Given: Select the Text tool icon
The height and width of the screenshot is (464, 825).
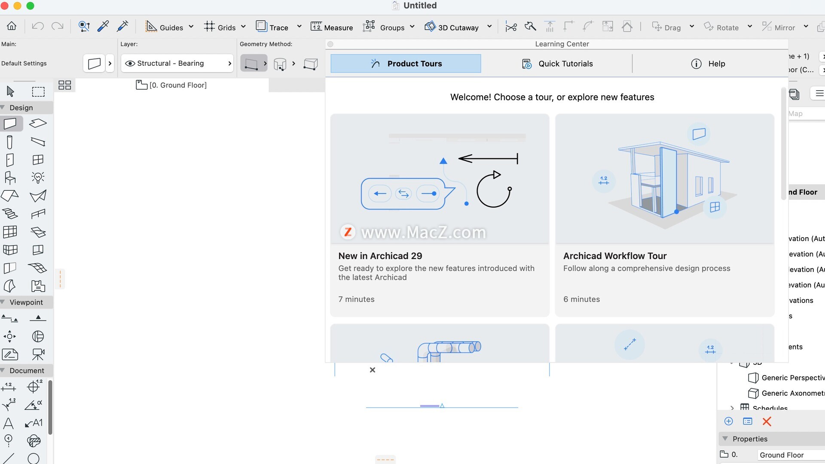Looking at the screenshot, I should click(8, 423).
